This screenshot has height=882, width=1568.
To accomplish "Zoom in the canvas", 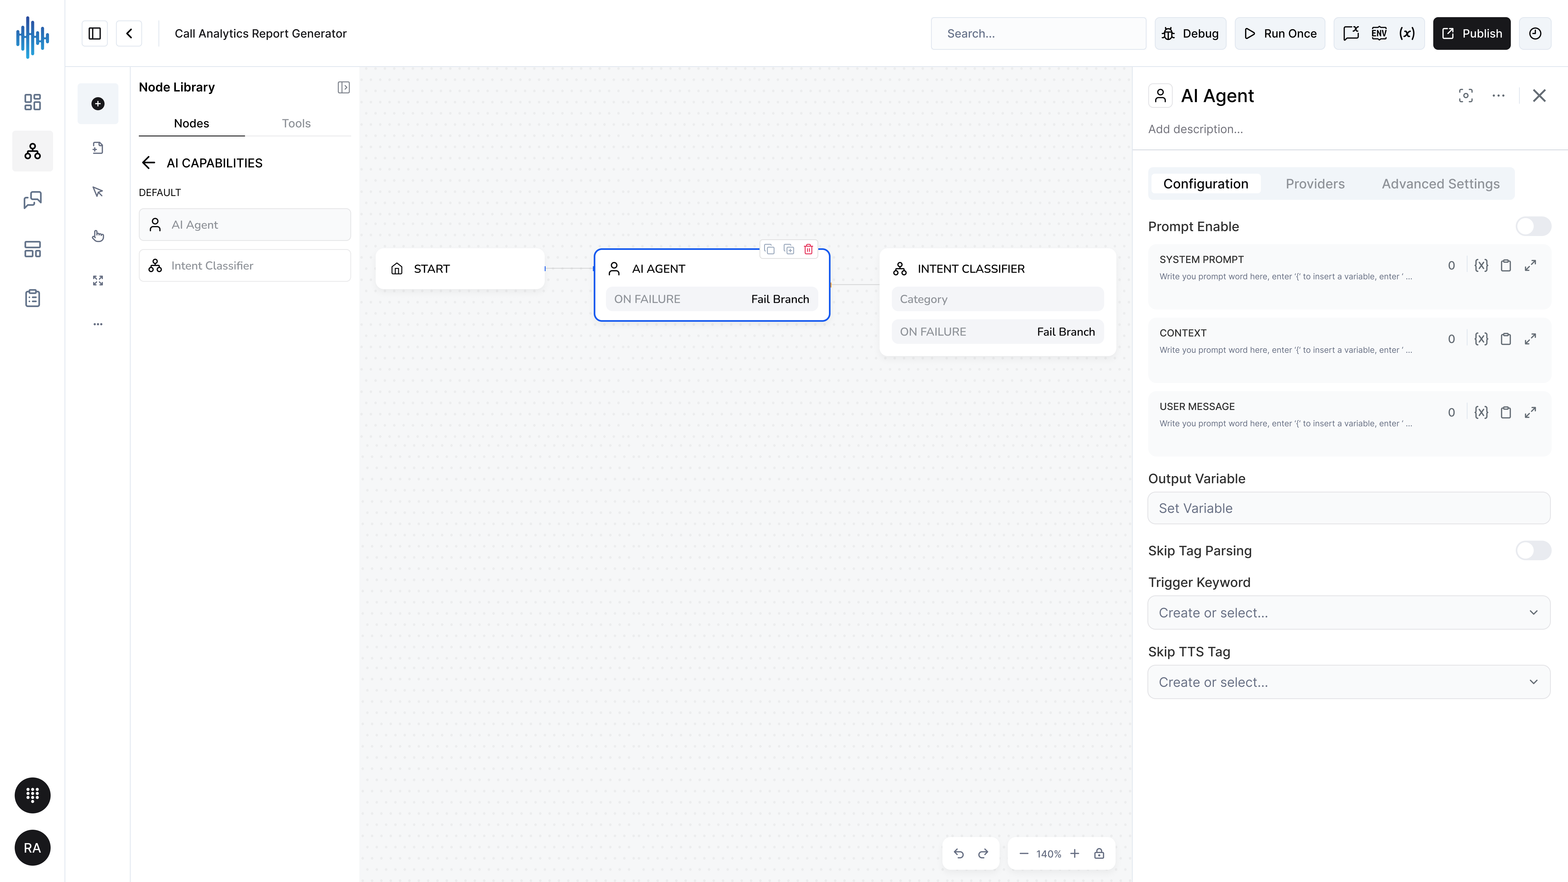I will click(x=1075, y=853).
